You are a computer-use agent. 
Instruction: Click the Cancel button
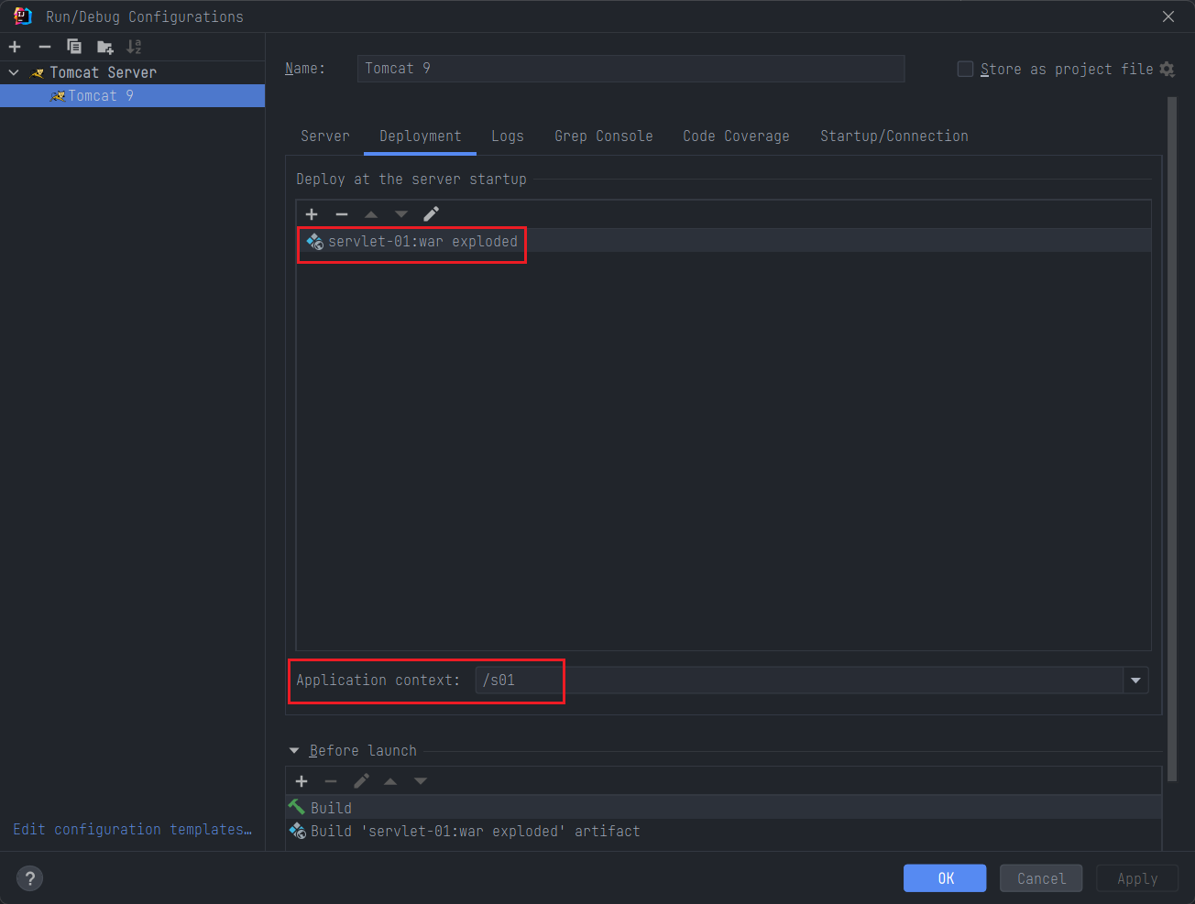tap(1041, 878)
